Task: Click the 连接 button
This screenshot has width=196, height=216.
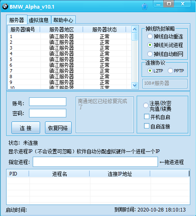Action: (x=26, y=128)
